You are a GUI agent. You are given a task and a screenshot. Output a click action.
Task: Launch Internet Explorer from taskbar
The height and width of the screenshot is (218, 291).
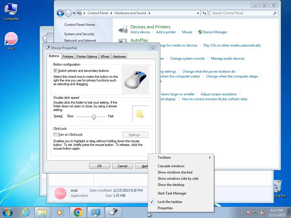coord(25,212)
